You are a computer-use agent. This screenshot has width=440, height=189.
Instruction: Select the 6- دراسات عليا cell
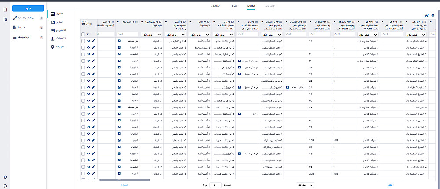(x=176, y=140)
